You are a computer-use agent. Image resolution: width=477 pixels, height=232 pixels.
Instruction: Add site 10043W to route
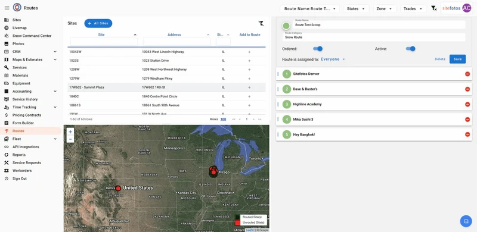[249, 52]
